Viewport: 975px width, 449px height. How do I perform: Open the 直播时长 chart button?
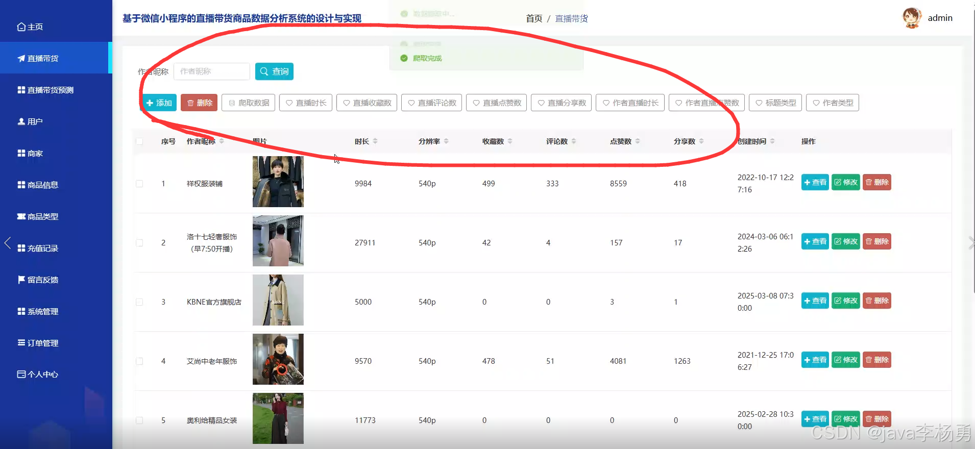(306, 103)
